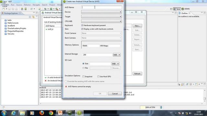Image resolution: width=207 pixels, height=116 pixels.
Task: Select the Package Explorer tab
Action: pos(11,13)
